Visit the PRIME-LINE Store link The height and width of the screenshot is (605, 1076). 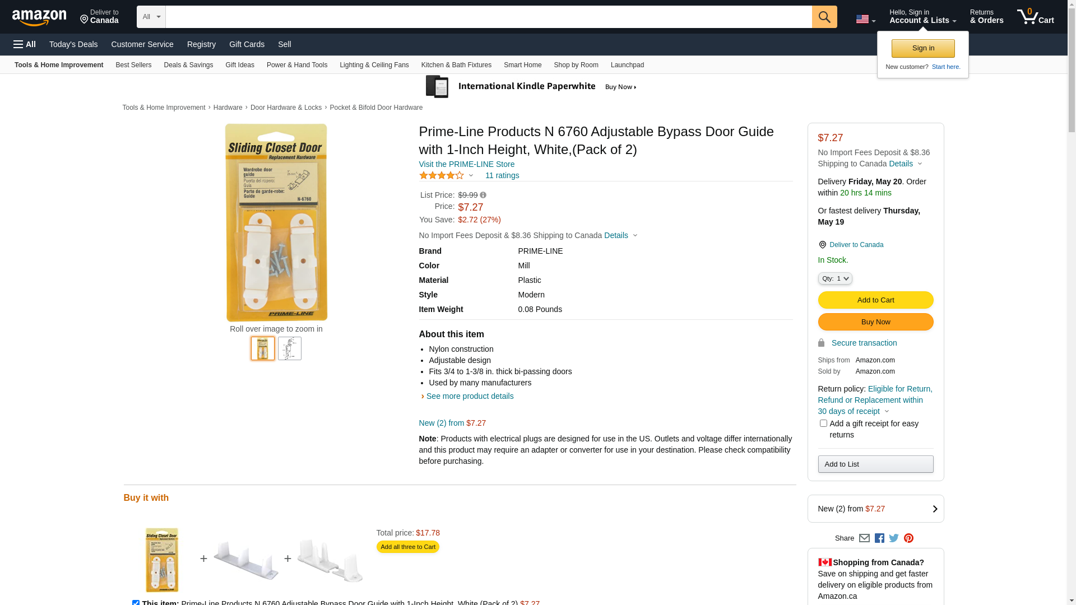[x=467, y=164]
